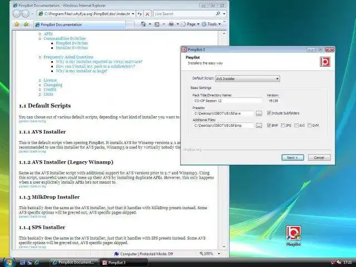Open the Frequently Asked Questions link
This screenshot has height=267, width=356.
[x=68, y=57]
